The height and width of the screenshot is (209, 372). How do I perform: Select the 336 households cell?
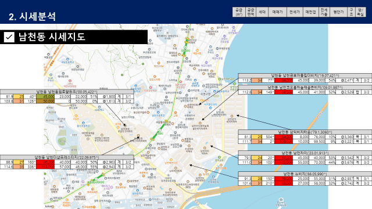click(x=30, y=167)
